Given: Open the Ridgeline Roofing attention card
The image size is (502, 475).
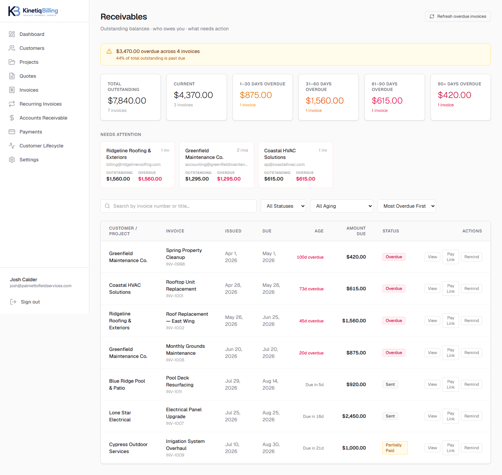Looking at the screenshot, I should (138, 165).
